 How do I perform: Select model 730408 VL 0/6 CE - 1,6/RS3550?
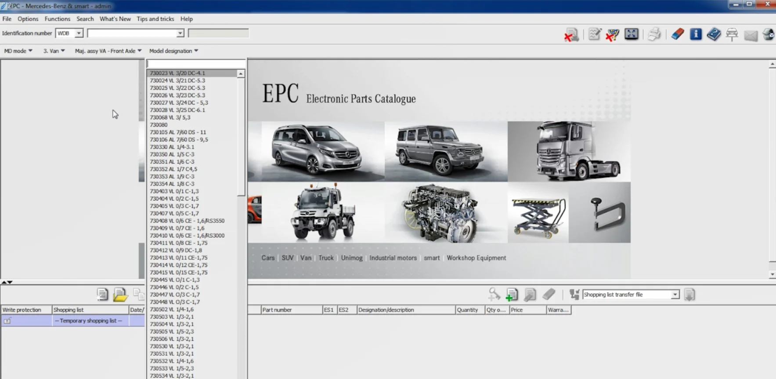click(x=192, y=221)
